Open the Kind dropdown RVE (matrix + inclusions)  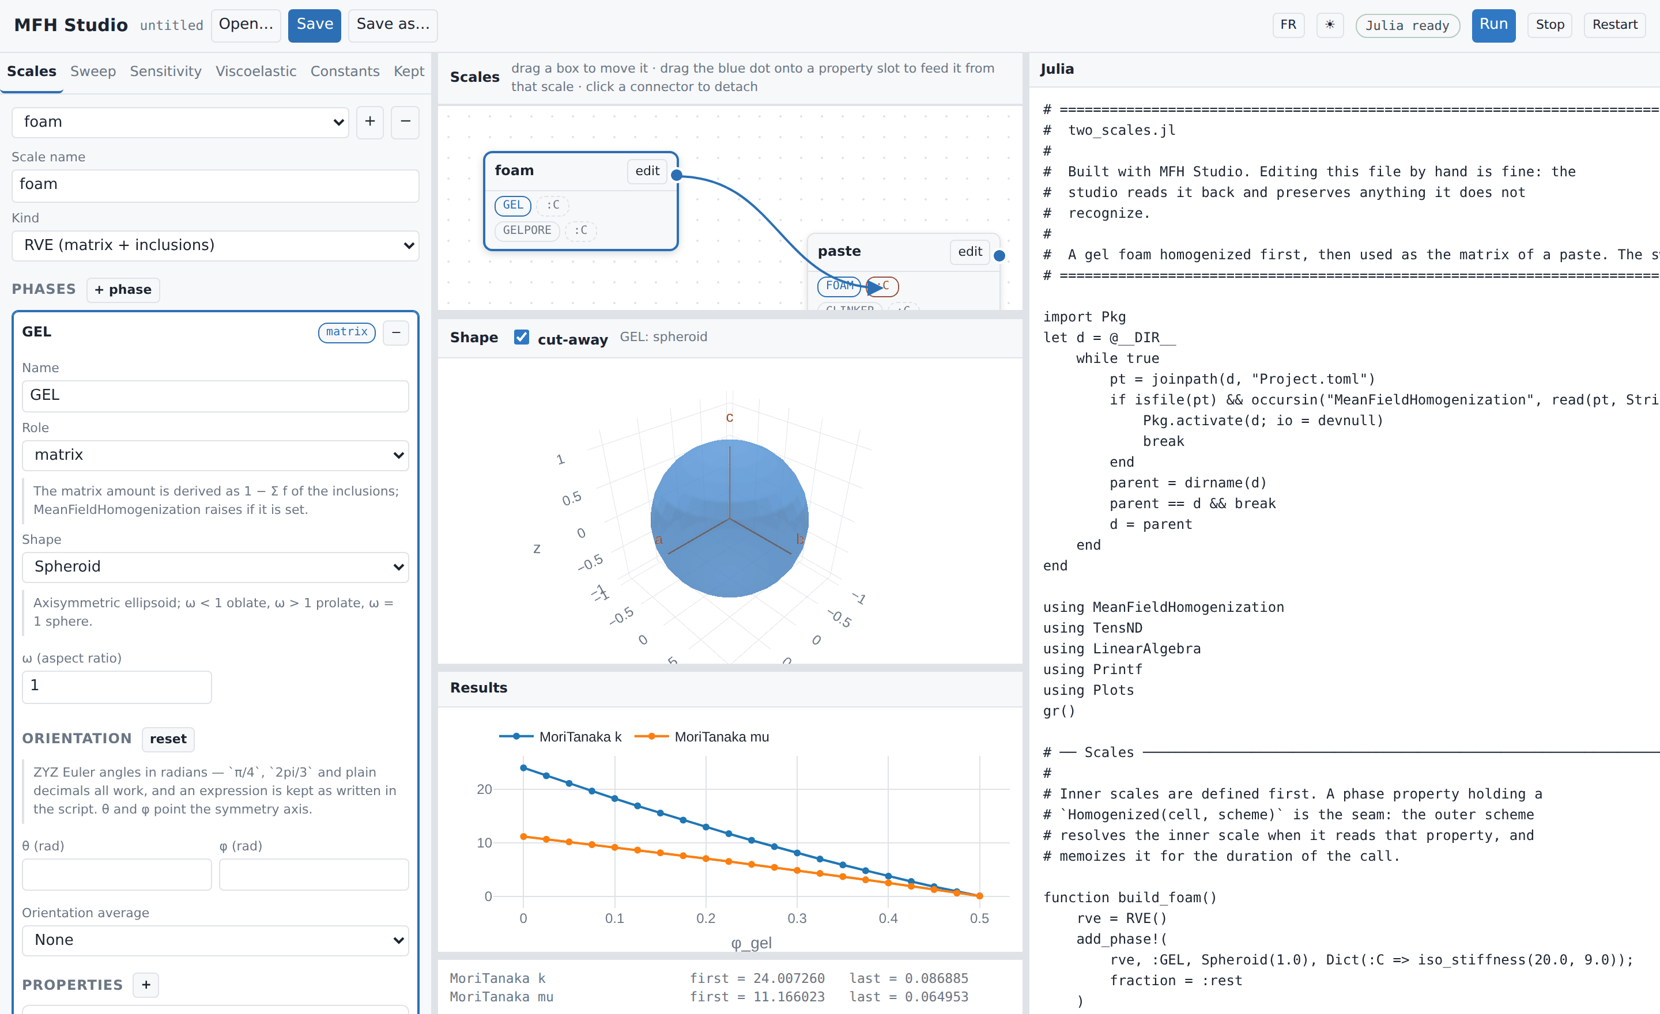[216, 245]
